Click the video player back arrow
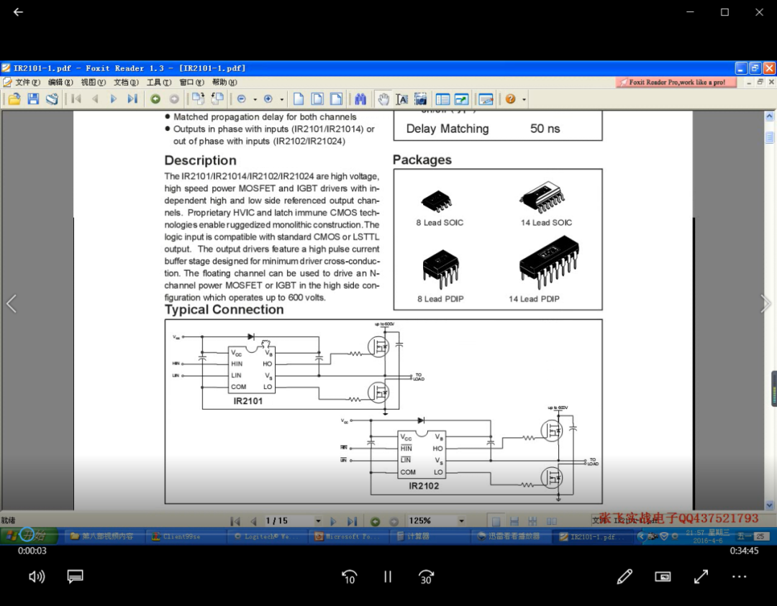777x606 pixels. click(x=18, y=12)
